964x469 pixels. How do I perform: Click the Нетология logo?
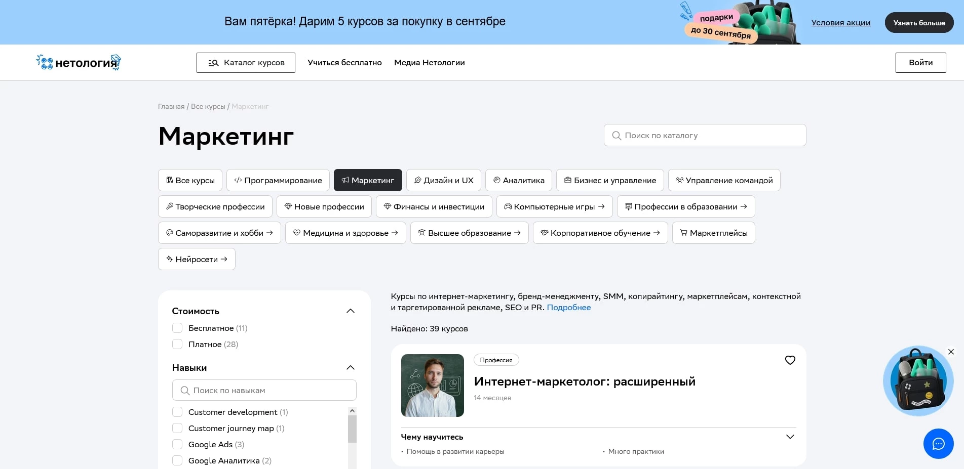coord(78,62)
